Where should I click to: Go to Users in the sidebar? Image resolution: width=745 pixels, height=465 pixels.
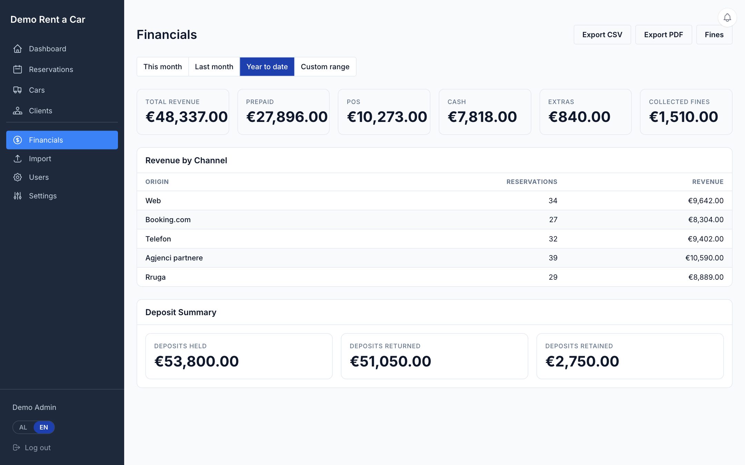click(62, 177)
